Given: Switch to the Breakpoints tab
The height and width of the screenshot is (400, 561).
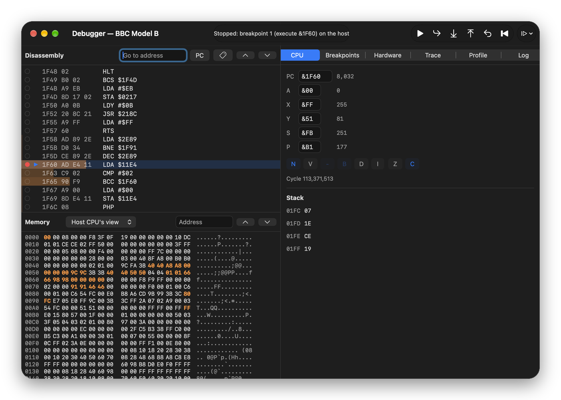Looking at the screenshot, I should click(342, 55).
